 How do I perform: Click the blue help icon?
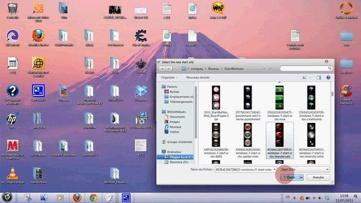pyautogui.click(x=328, y=78)
